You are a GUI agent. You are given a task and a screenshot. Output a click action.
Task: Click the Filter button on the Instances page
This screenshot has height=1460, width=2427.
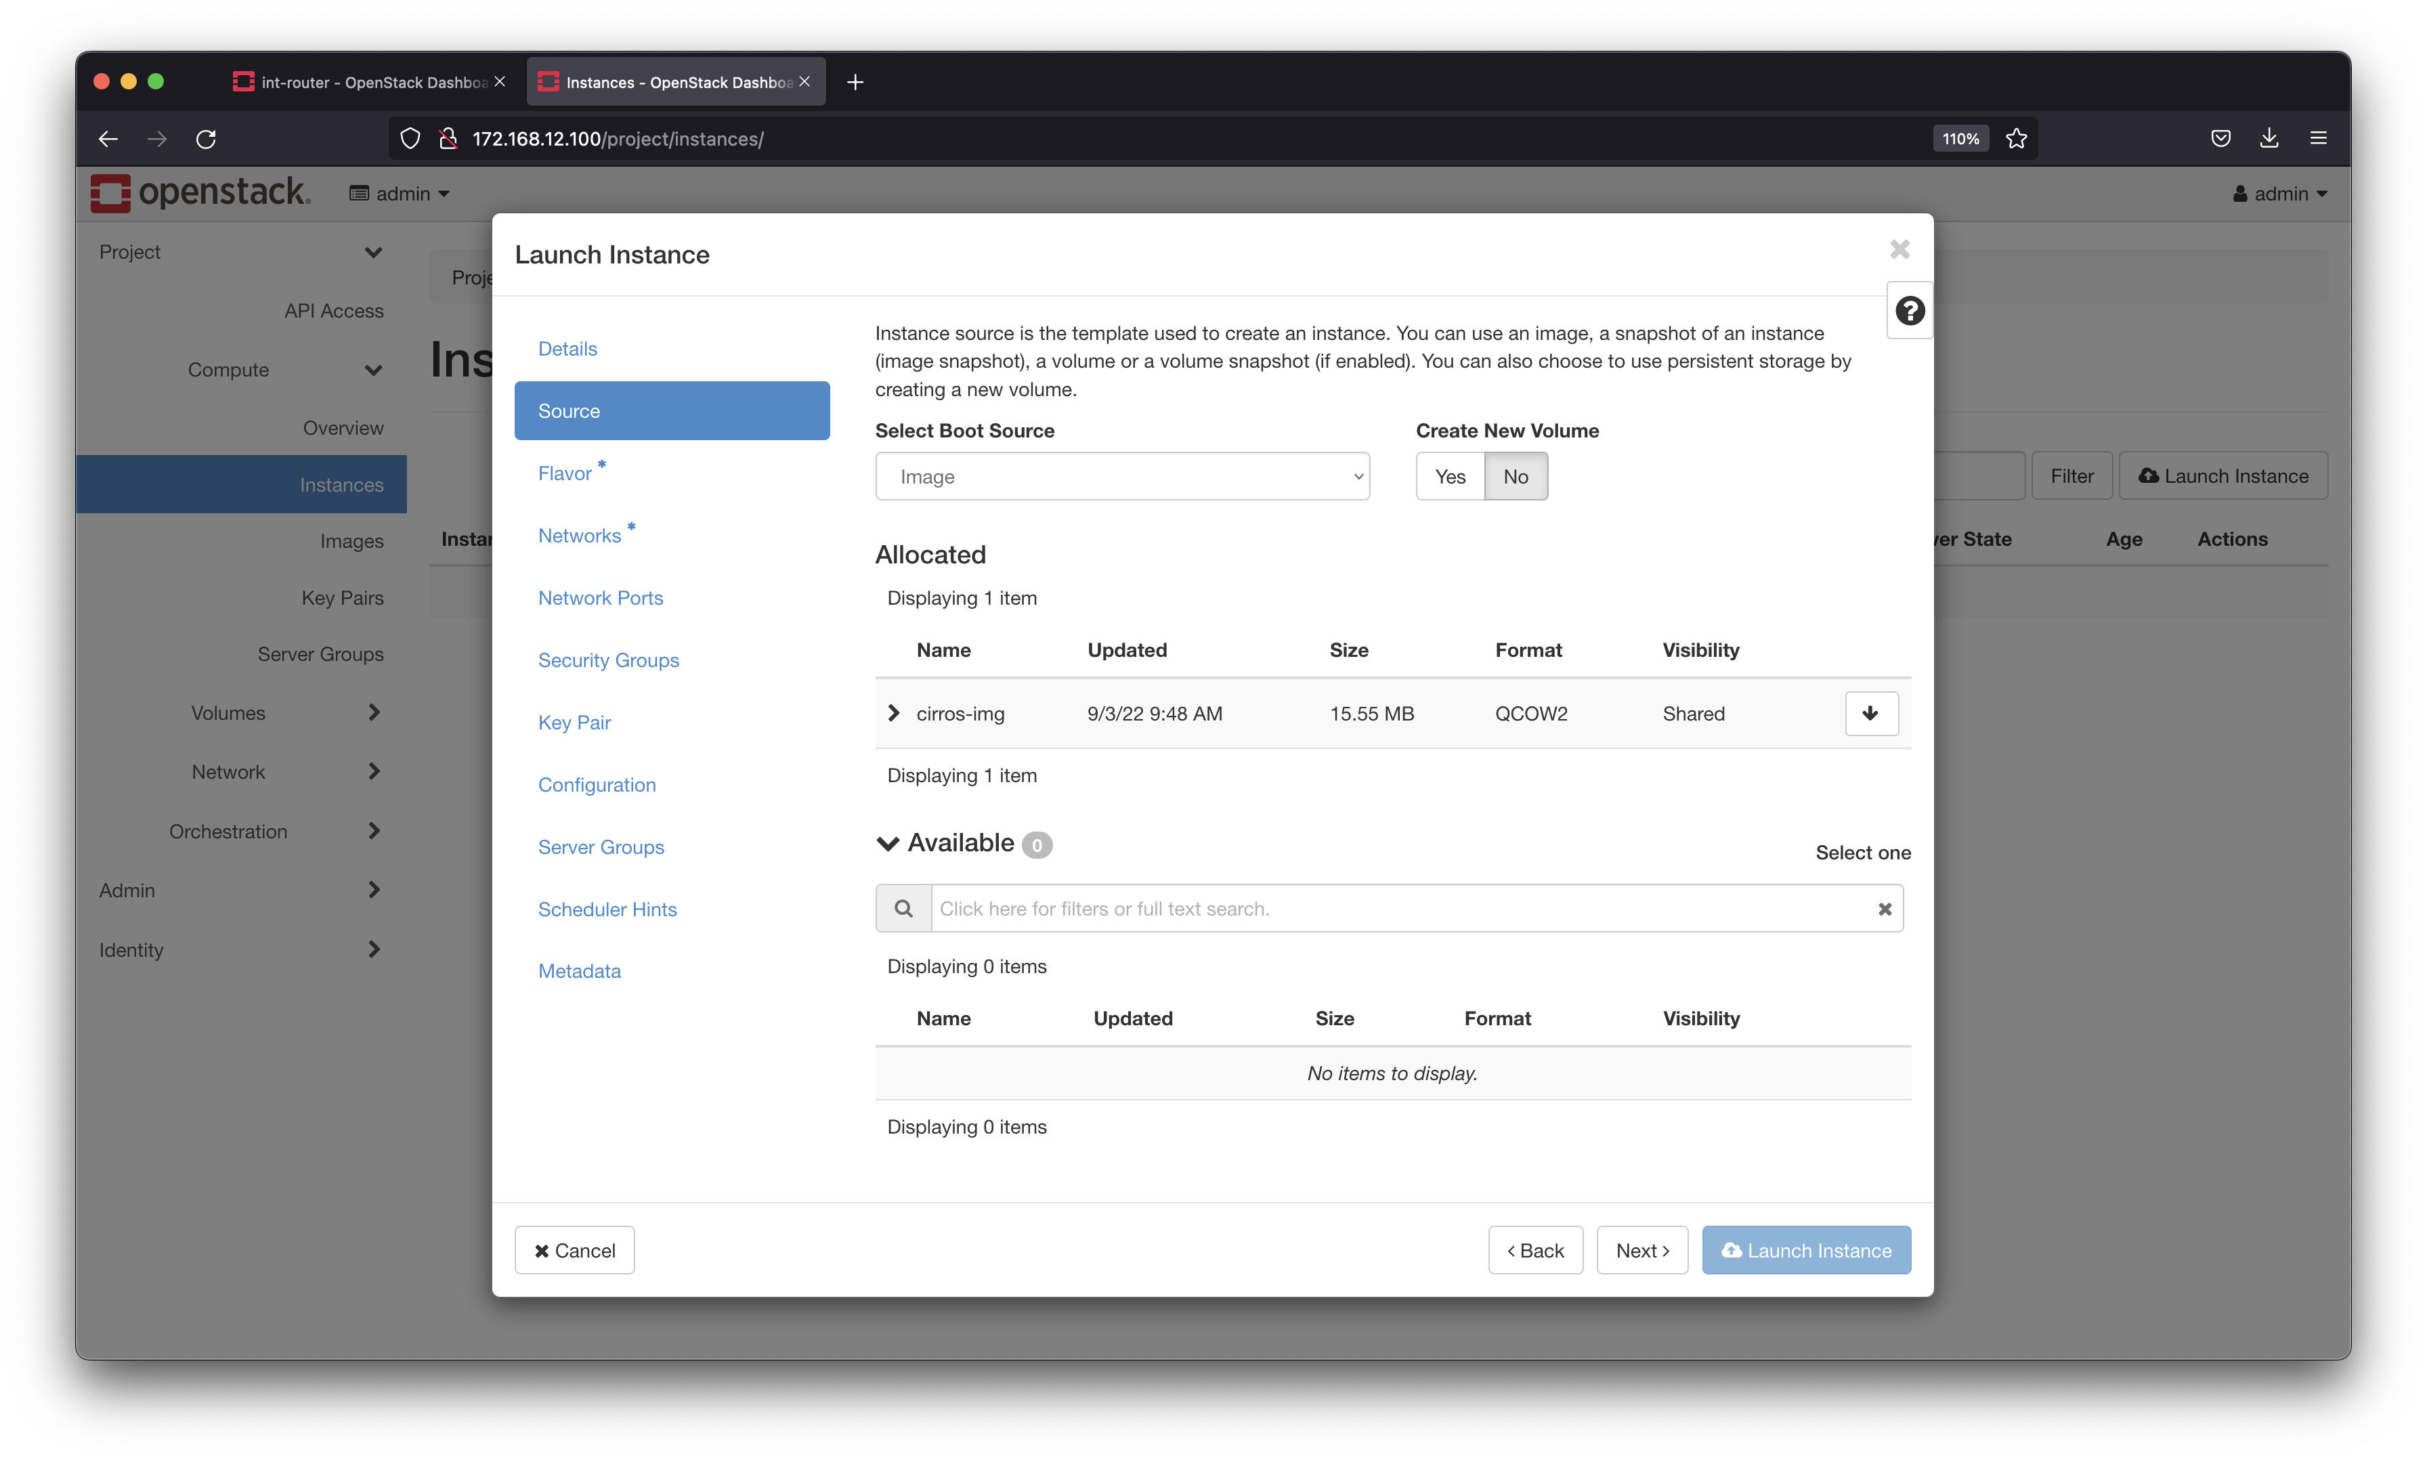click(2071, 476)
